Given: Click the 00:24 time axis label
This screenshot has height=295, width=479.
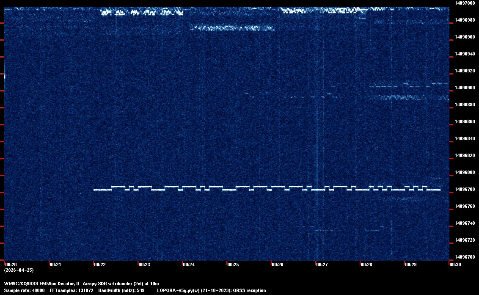Looking at the screenshot, I should (x=189, y=265).
